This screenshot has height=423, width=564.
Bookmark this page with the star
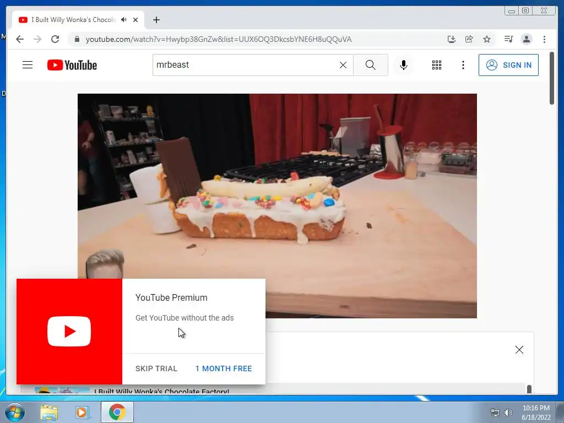pos(487,39)
